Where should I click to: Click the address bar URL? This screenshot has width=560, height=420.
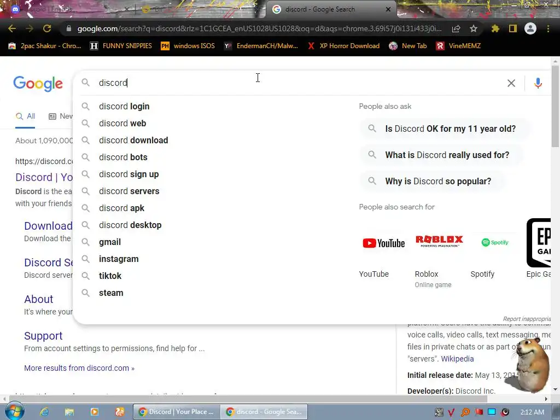259,28
